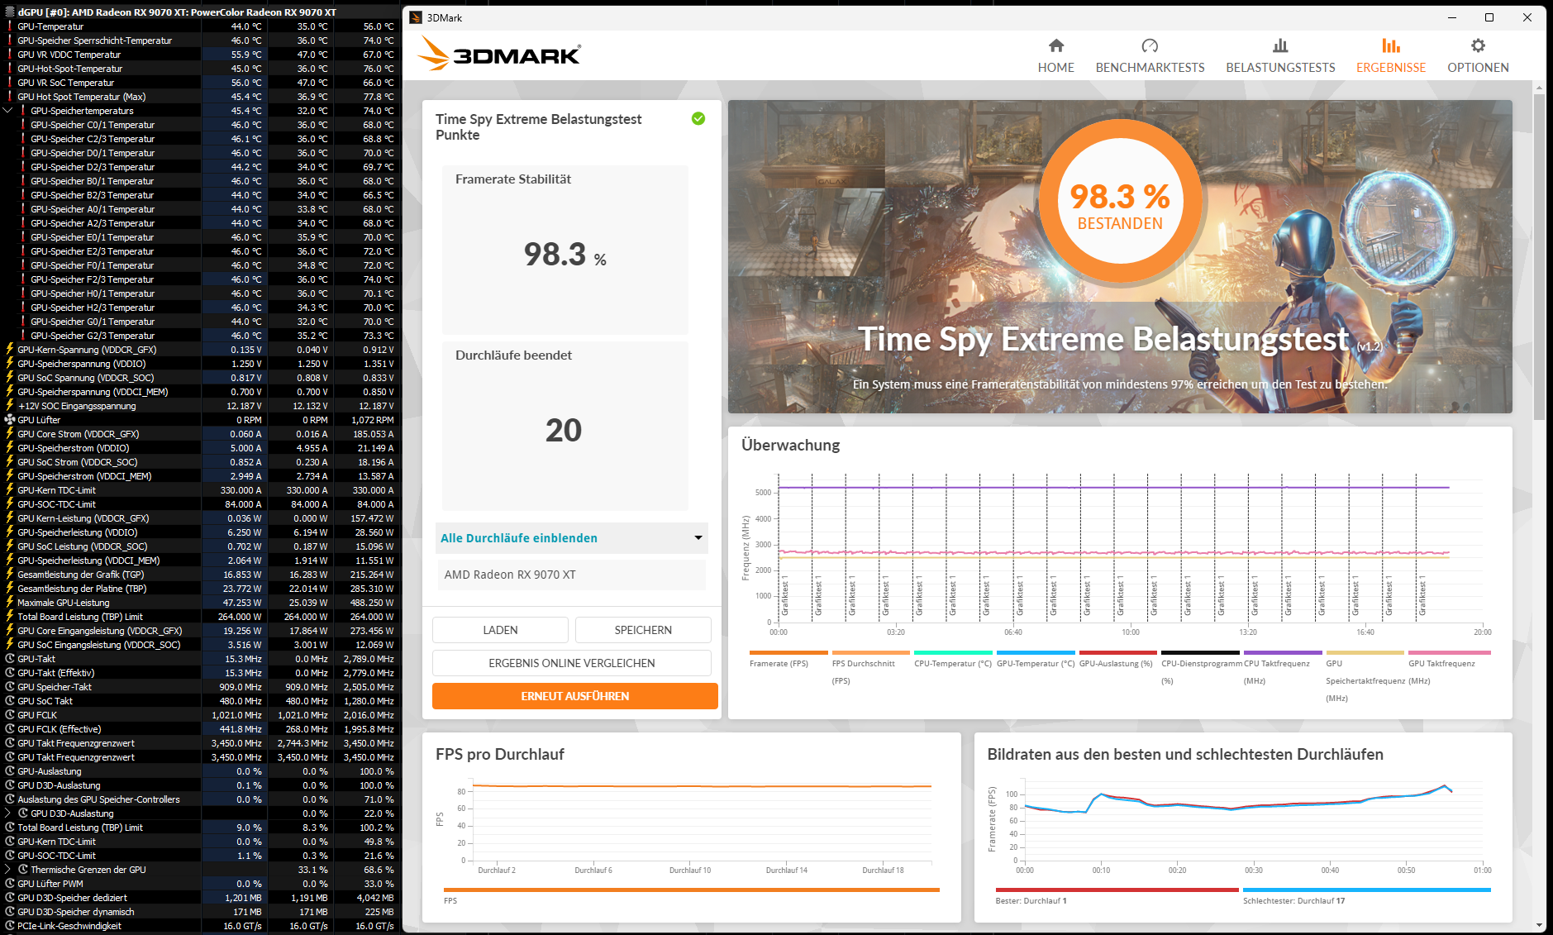Click the circular icon beside GPU D3D-Speicher dediziert
Viewport: 1553px width, 935px height.
pos(10,898)
